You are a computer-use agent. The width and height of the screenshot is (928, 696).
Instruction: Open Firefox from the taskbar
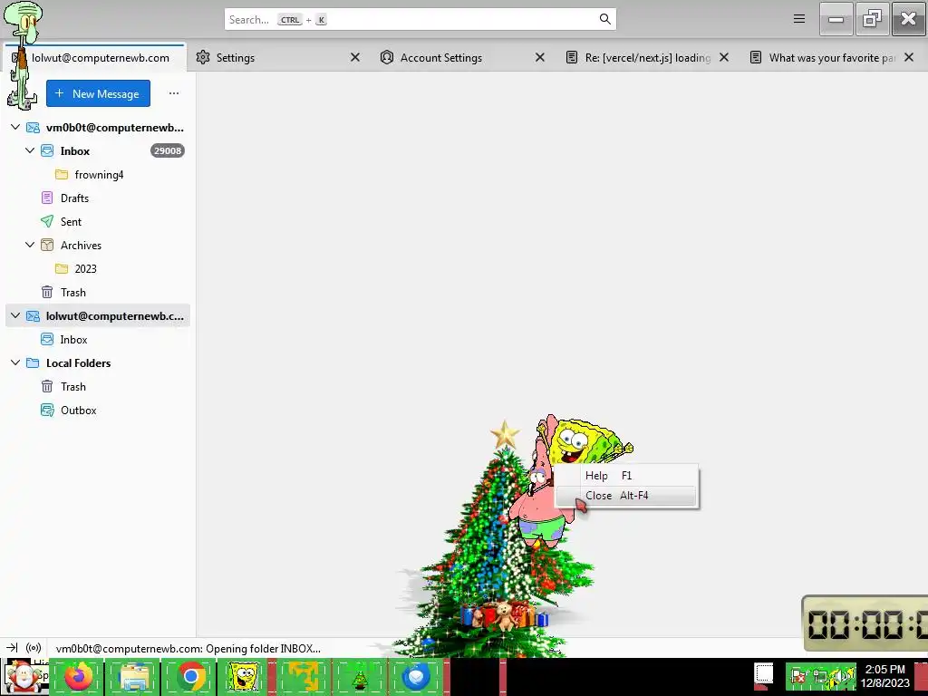[x=78, y=677]
